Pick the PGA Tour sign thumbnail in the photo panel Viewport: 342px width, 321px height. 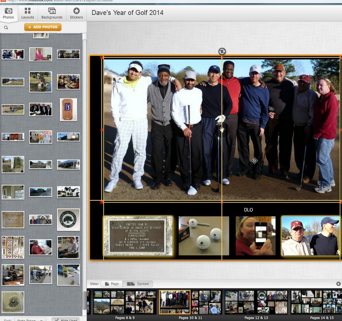tap(68, 110)
